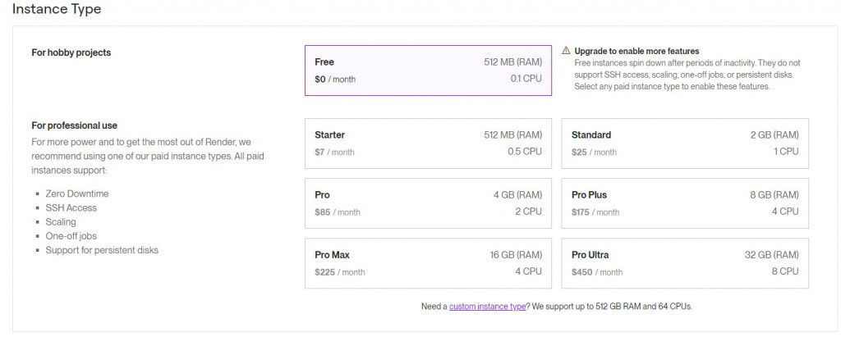
Task: Choose the Starter instance type
Action: click(428, 143)
